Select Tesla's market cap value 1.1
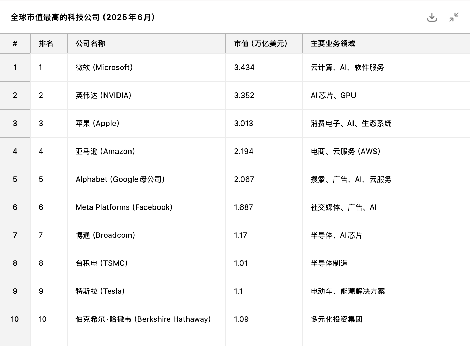 tap(264, 291)
